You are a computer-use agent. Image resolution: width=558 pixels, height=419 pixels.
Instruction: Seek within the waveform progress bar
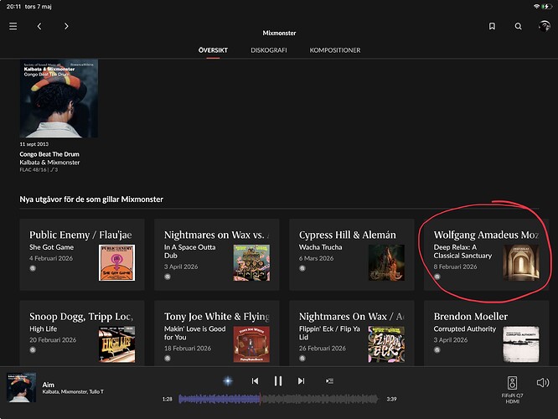pos(278,399)
